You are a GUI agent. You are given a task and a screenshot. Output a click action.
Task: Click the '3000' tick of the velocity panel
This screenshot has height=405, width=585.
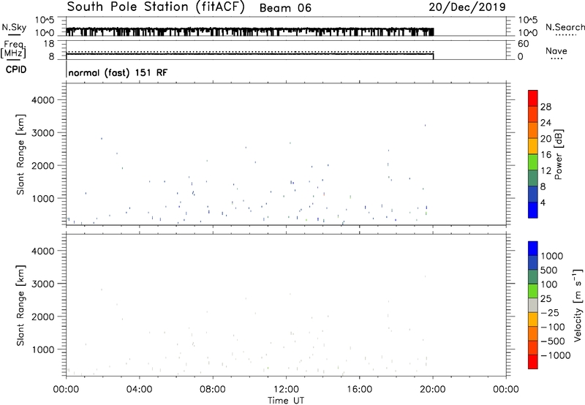click(43, 284)
